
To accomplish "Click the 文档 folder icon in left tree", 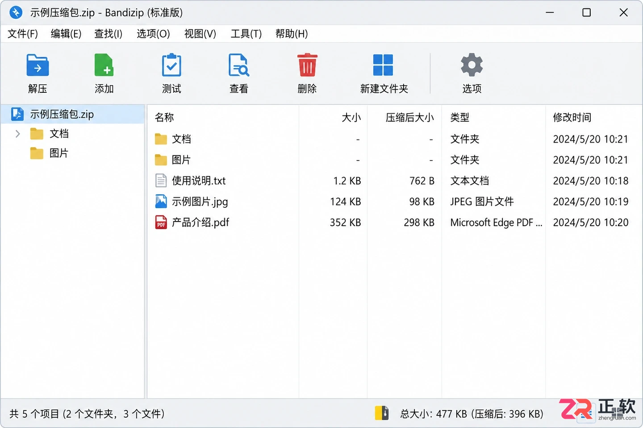I will pyautogui.click(x=37, y=134).
